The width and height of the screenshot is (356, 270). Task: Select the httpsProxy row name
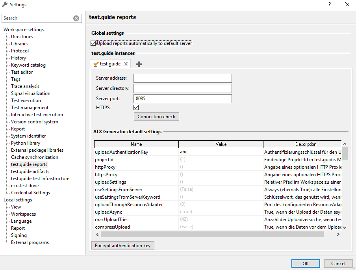point(106,175)
